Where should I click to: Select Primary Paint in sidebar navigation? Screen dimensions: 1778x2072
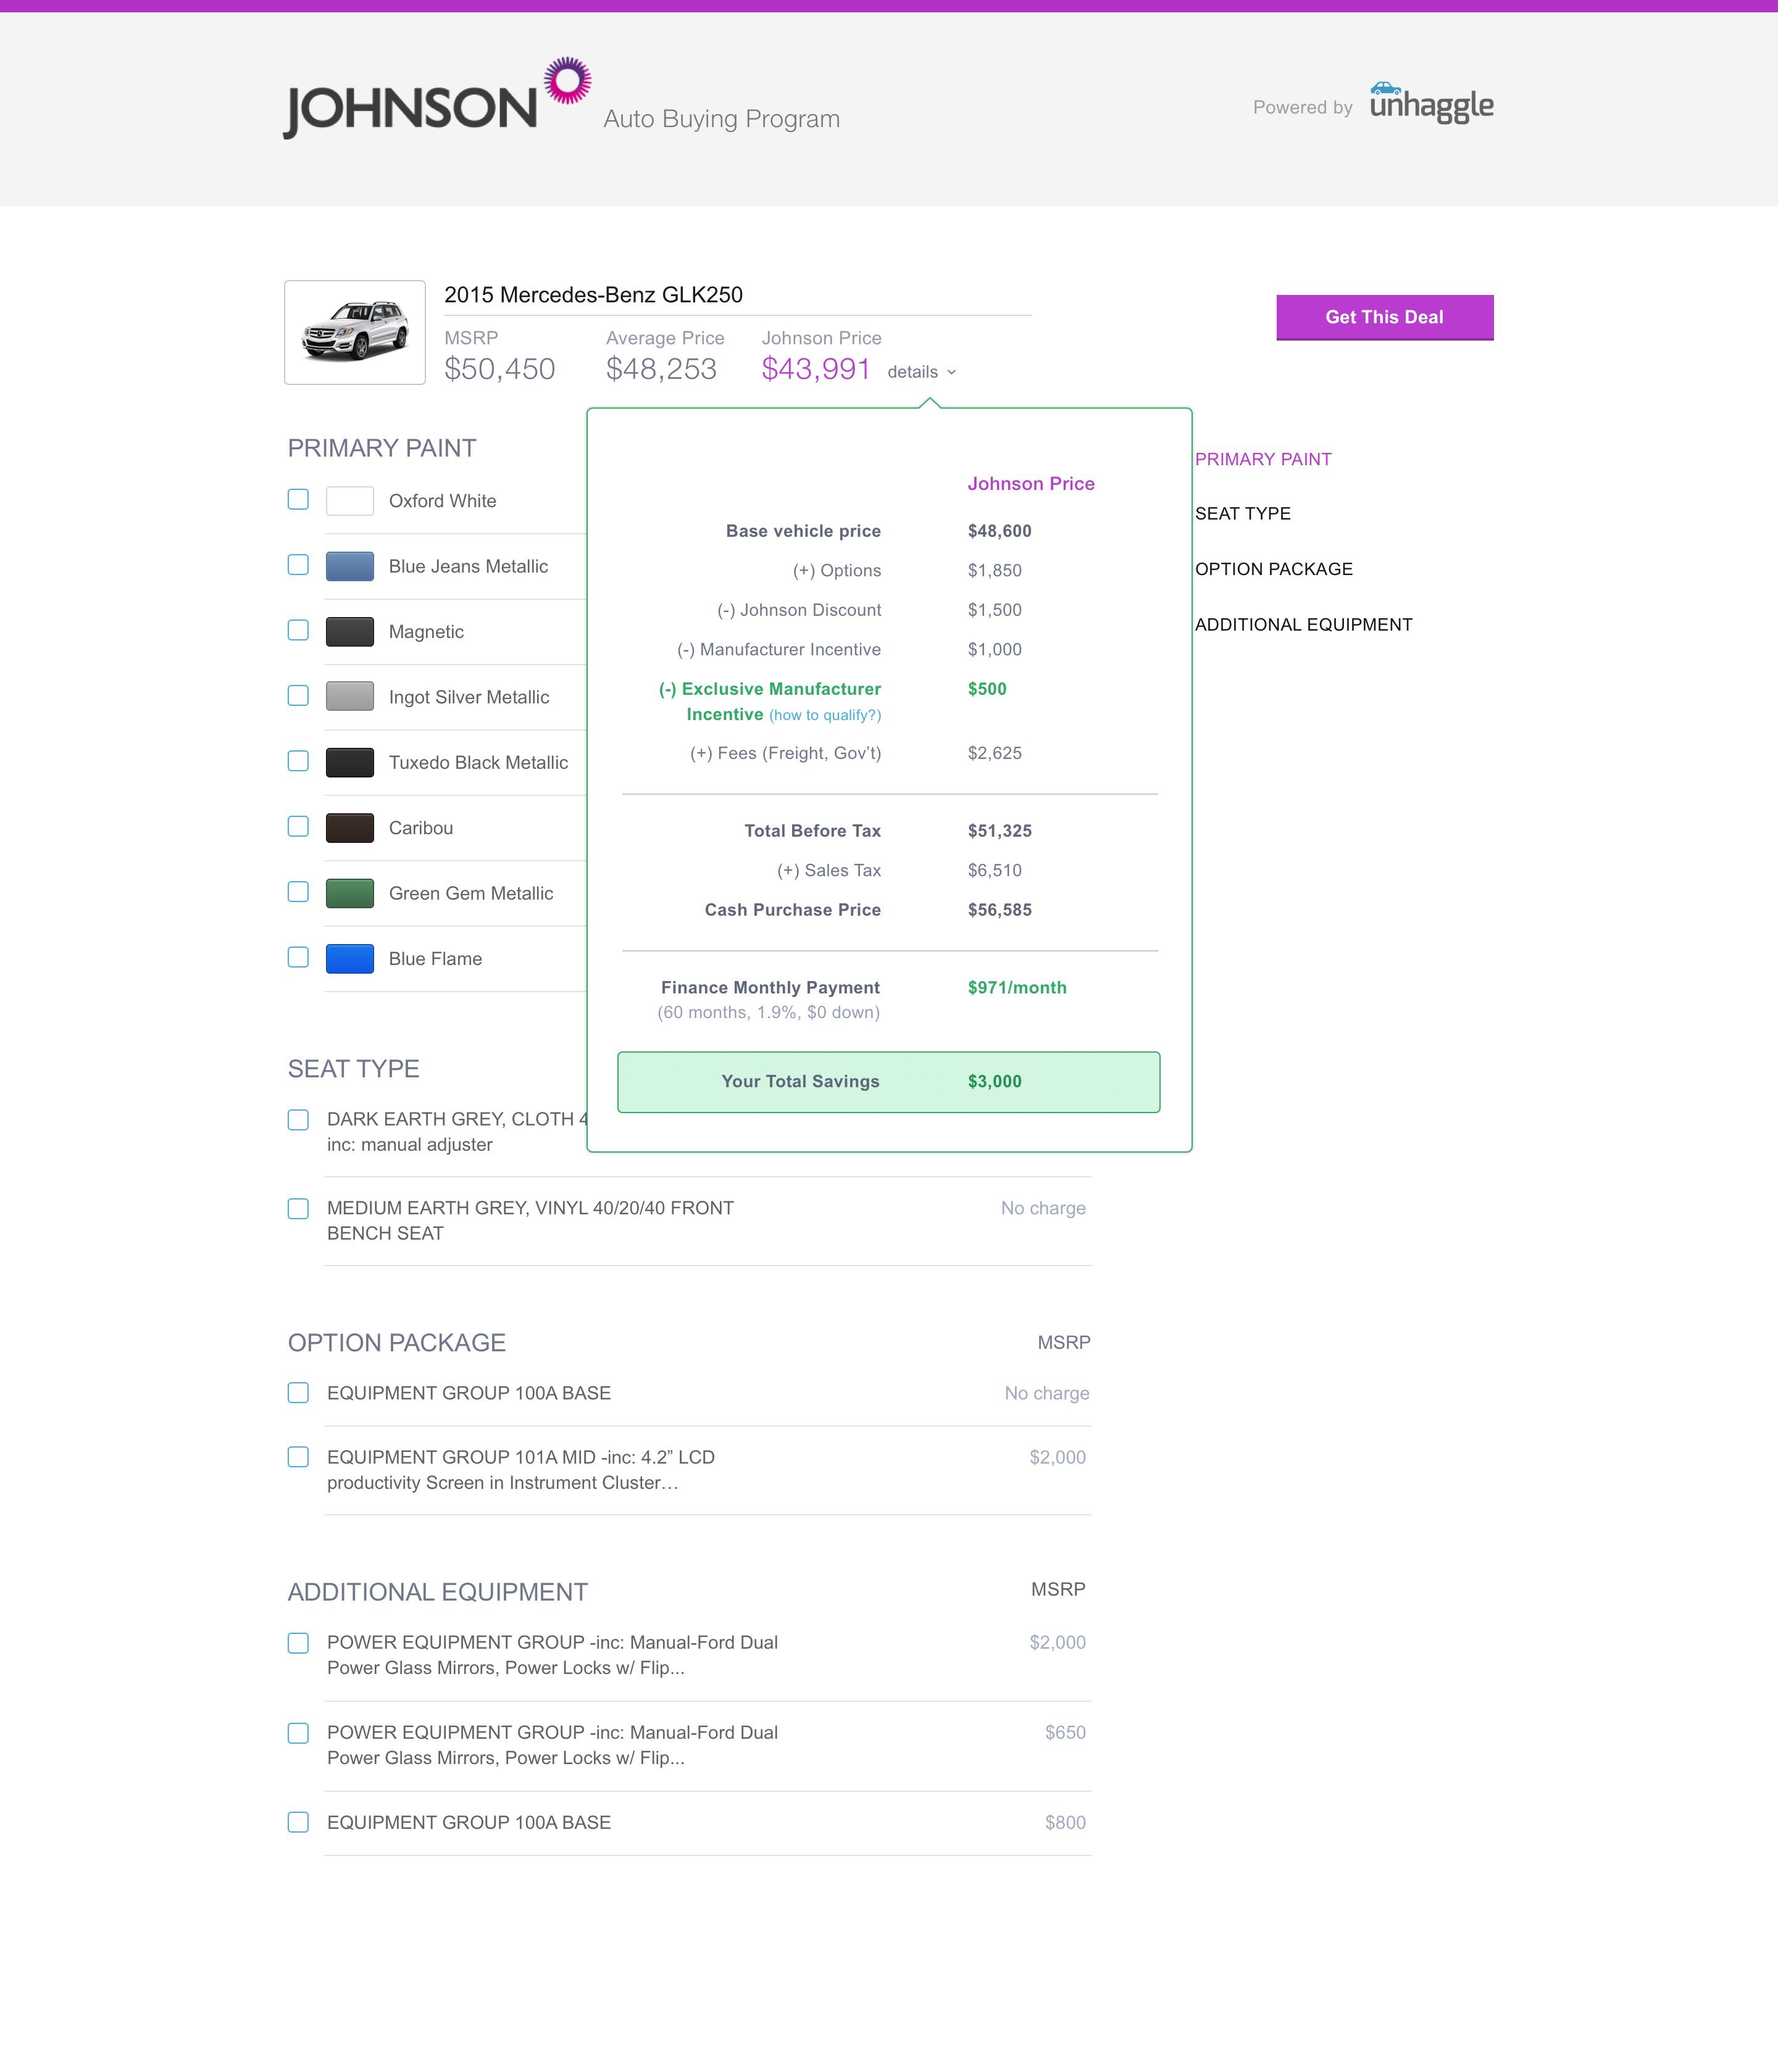[x=1263, y=459]
